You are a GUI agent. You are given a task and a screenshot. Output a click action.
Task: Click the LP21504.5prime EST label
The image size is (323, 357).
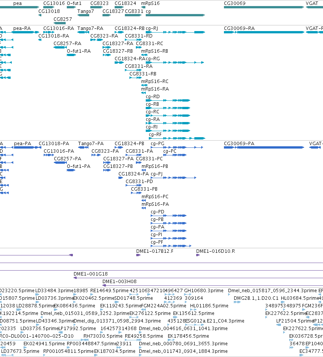click(x=295, y=321)
